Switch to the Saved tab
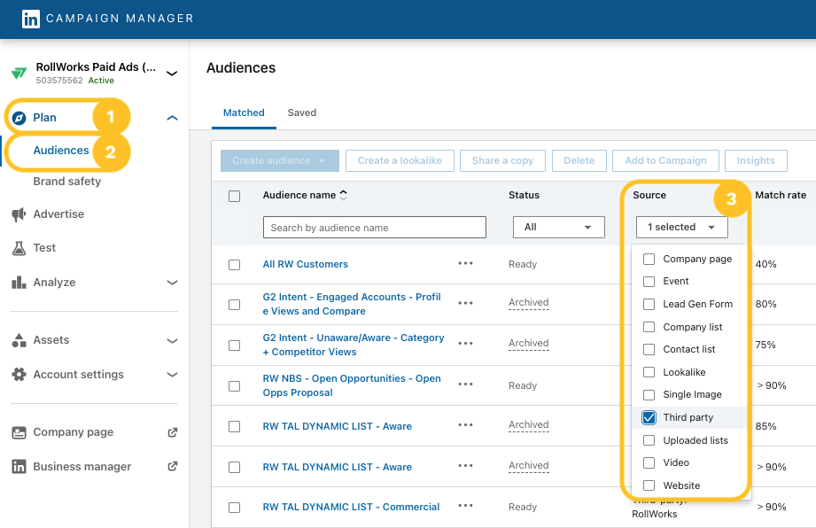Screen dimensions: 816x528 pos(301,113)
